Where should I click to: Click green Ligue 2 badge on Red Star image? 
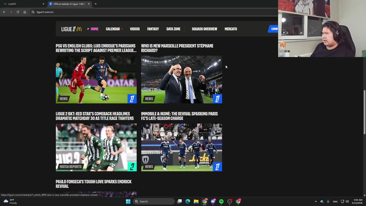click(x=132, y=167)
